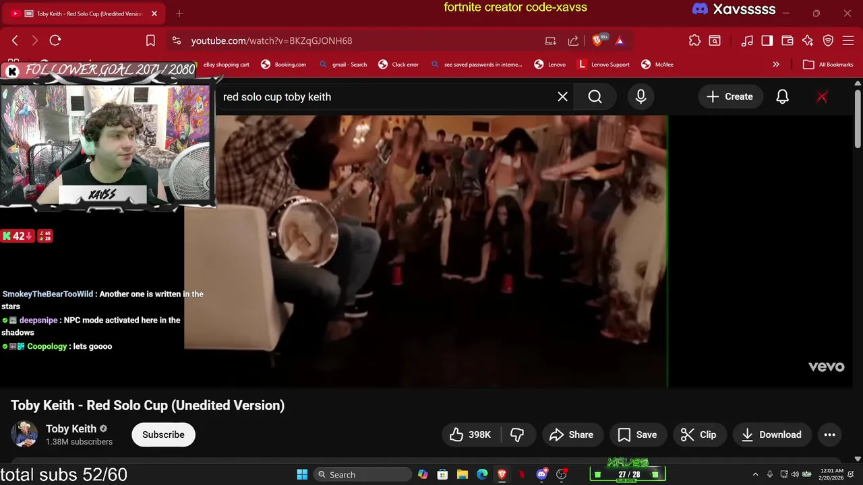
Task: Open Netflix from the taskbar
Action: pyautogui.click(x=522, y=475)
